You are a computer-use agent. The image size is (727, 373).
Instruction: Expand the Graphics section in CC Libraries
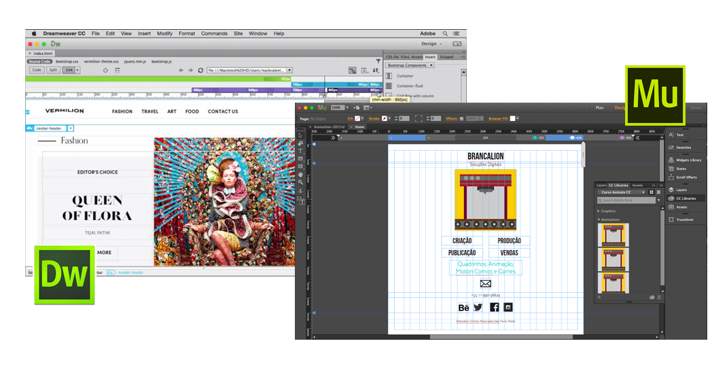[x=599, y=211]
